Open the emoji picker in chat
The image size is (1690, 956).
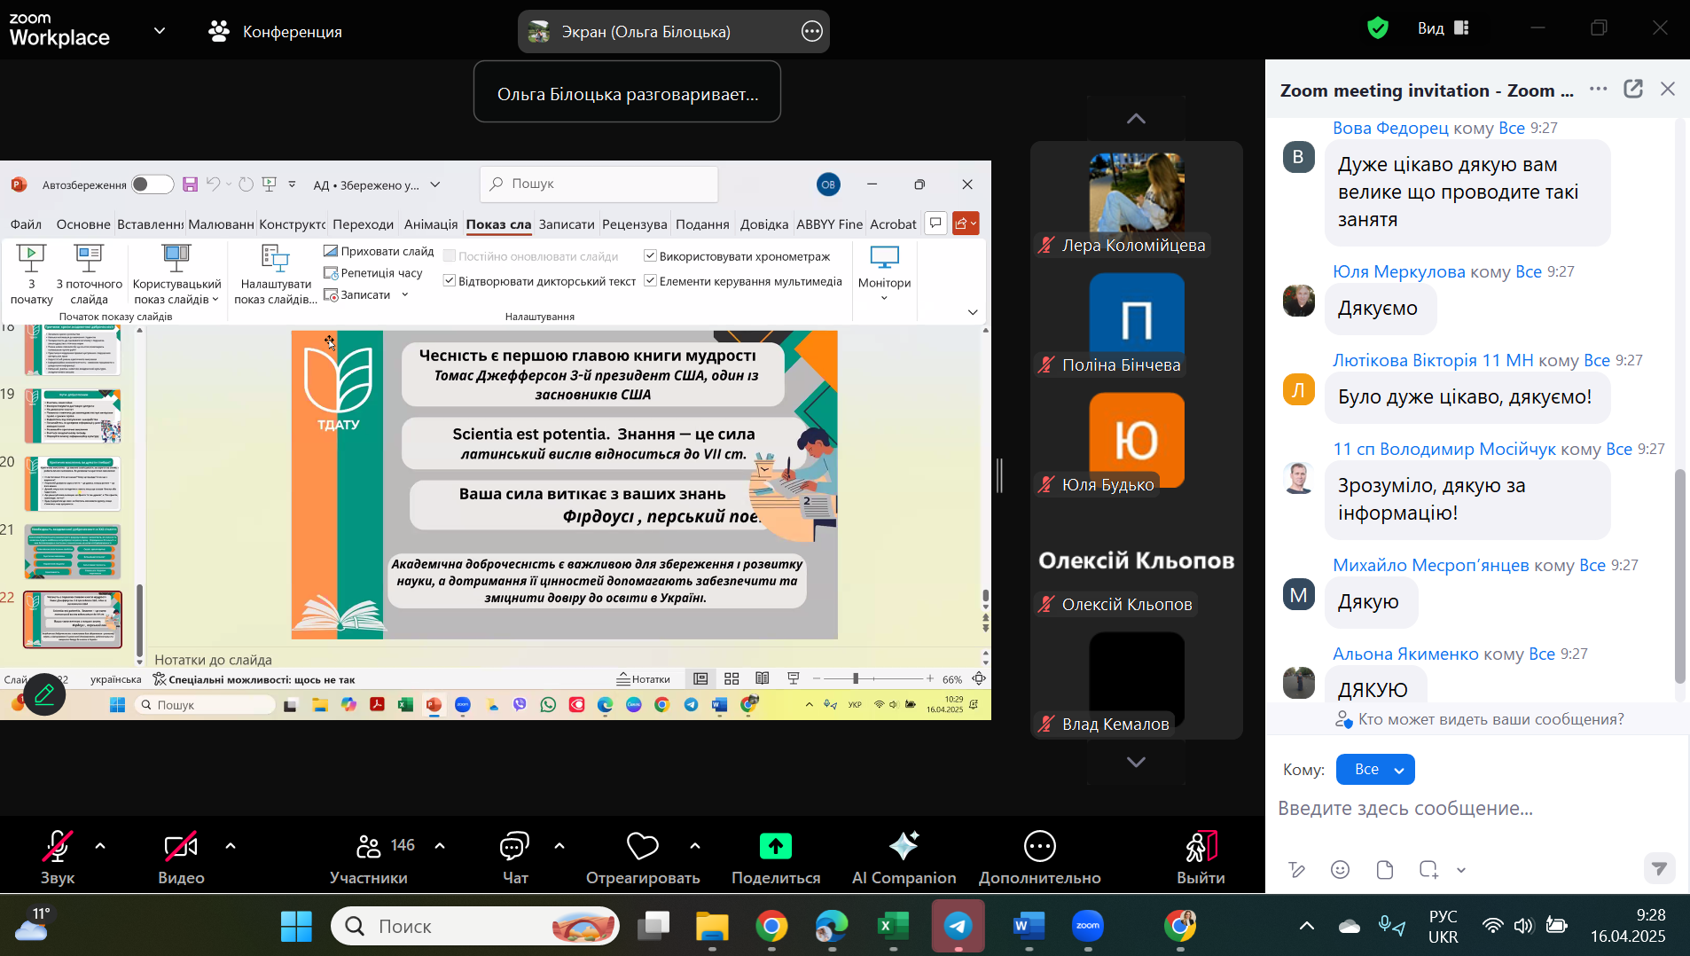1340,869
